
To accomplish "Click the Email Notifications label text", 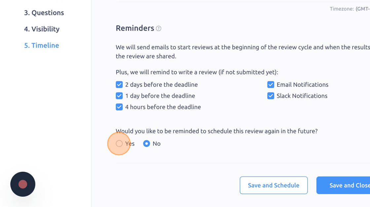I will point(303,85).
